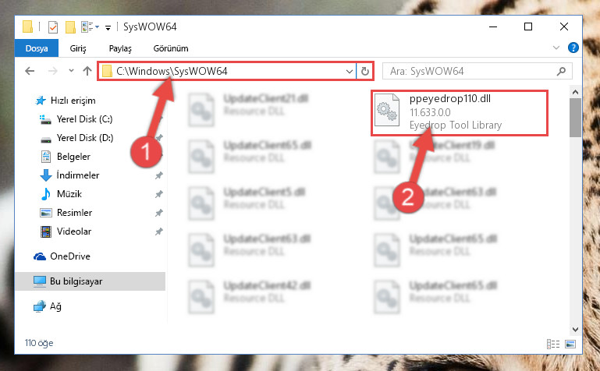600x371 pixels.
Task: Open the Help question mark icon
Action: (573, 48)
